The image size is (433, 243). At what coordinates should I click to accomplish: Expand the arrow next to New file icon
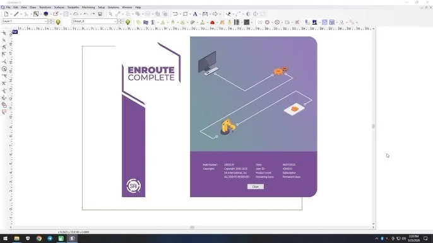coord(11,14)
